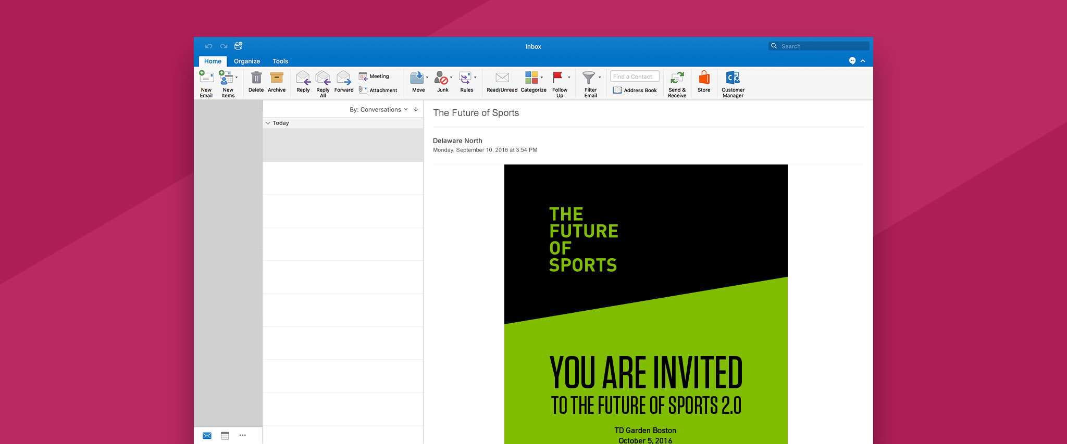Click the Archive box icon
This screenshot has width=1067, height=444.
click(x=277, y=78)
